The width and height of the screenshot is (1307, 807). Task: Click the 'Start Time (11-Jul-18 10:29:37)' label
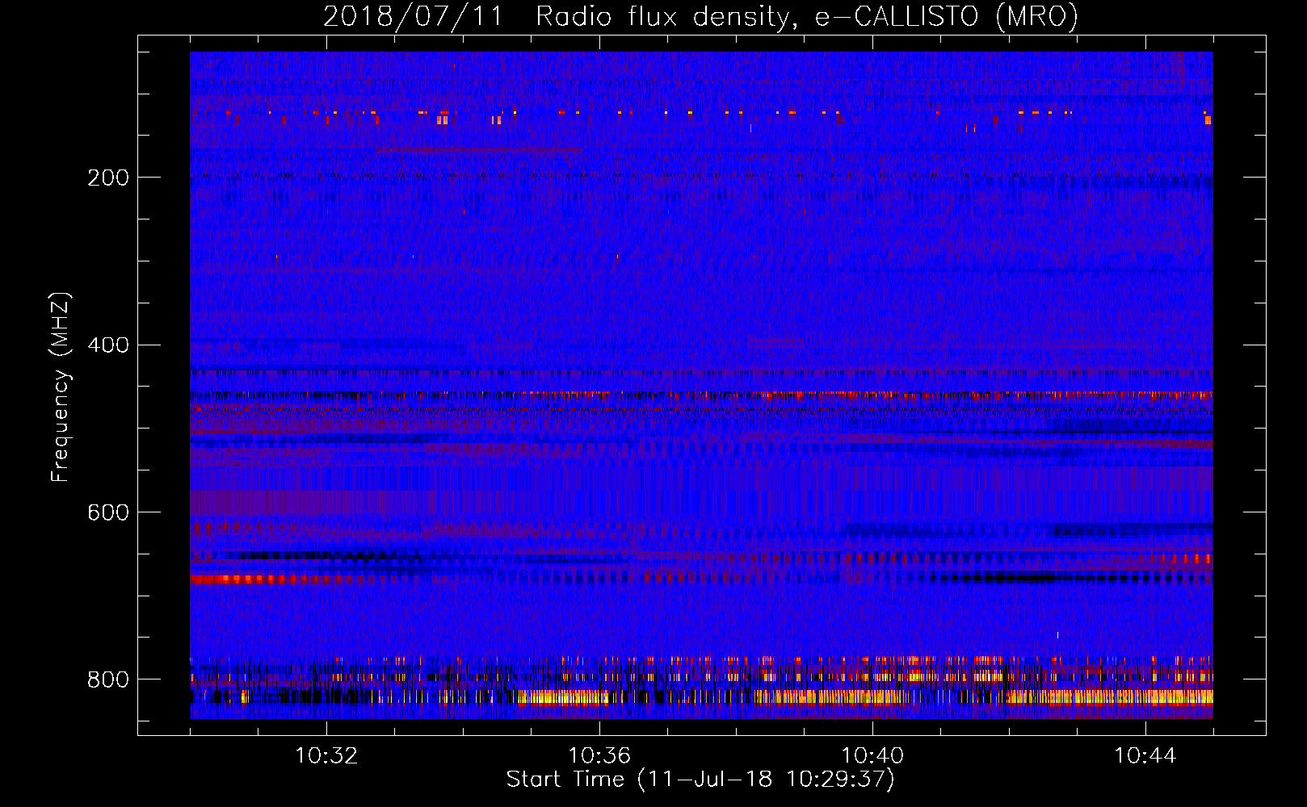coord(700,780)
